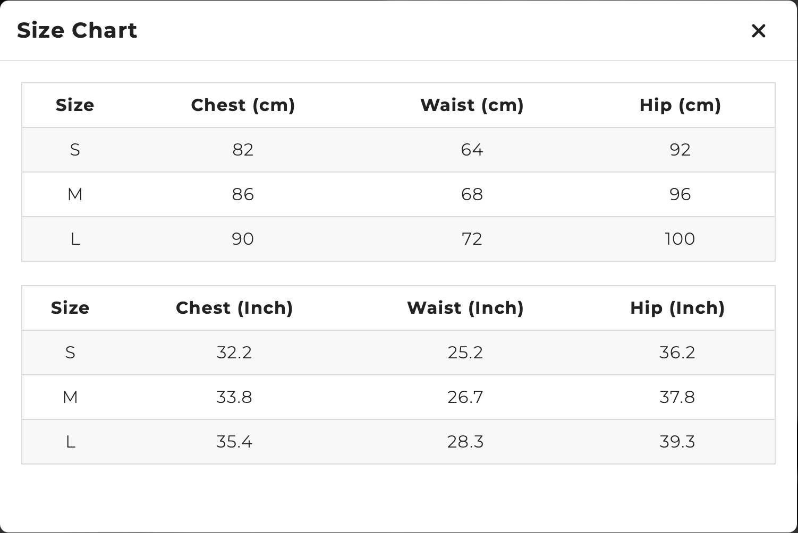Select the hip value 100 cell
The width and height of the screenshot is (798, 533).
tap(680, 239)
